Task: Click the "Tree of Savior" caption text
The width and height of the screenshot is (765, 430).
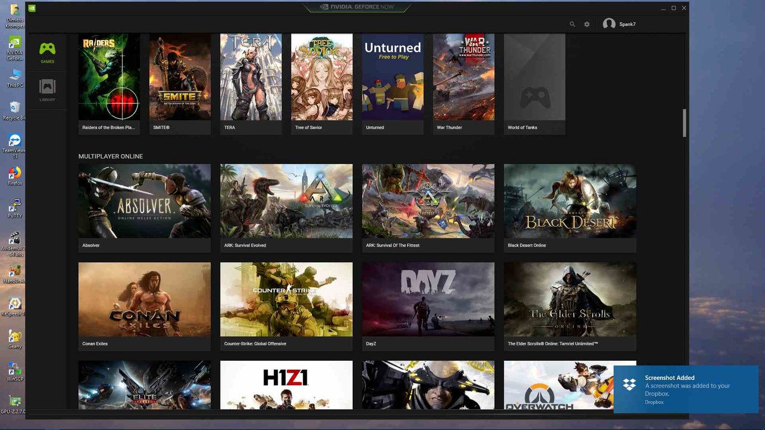Action: [x=308, y=127]
